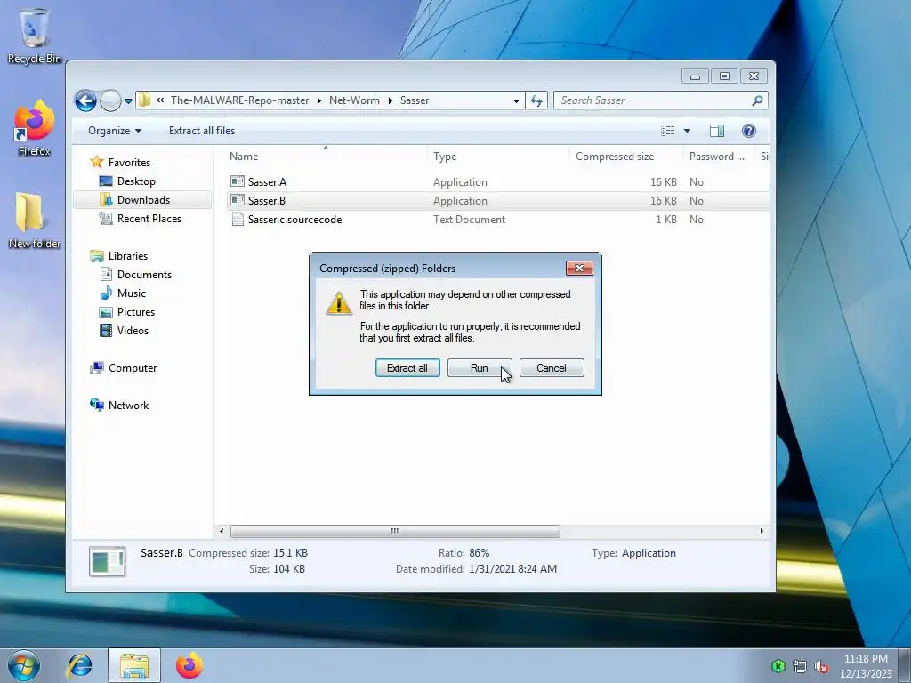Open recent pages dropdown arrow

(x=128, y=101)
